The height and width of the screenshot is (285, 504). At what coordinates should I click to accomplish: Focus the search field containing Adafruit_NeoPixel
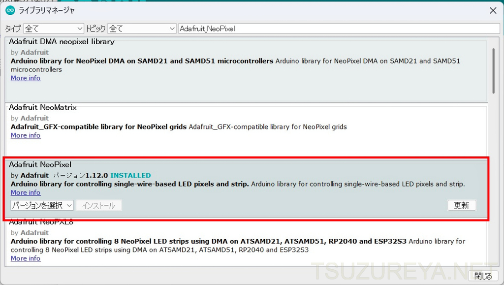[339, 29]
